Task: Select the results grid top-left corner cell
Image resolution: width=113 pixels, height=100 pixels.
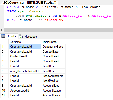Action: click(4, 42)
